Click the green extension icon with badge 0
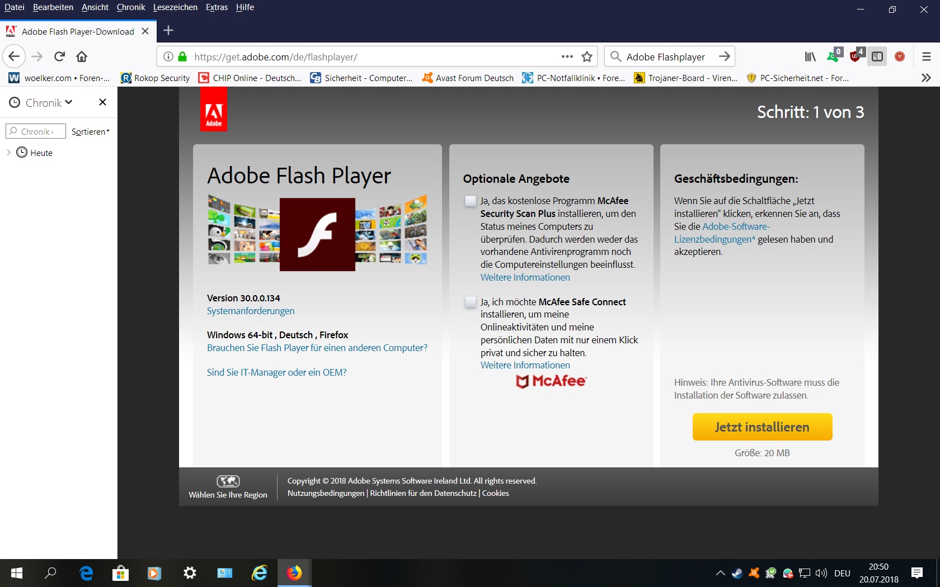The width and height of the screenshot is (940, 587). coord(834,55)
